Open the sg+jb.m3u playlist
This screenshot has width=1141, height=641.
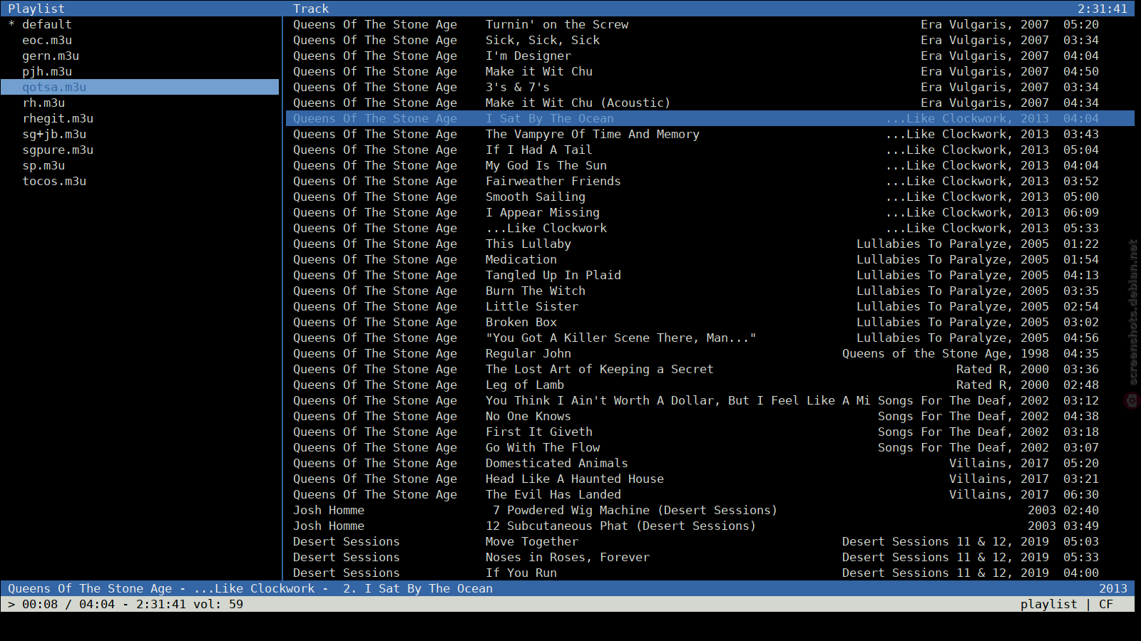(x=140, y=134)
